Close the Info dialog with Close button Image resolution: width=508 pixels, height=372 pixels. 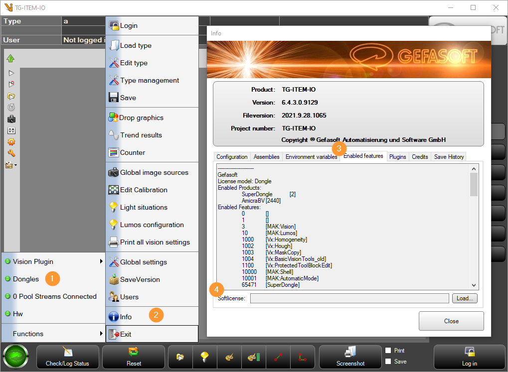[451, 321]
